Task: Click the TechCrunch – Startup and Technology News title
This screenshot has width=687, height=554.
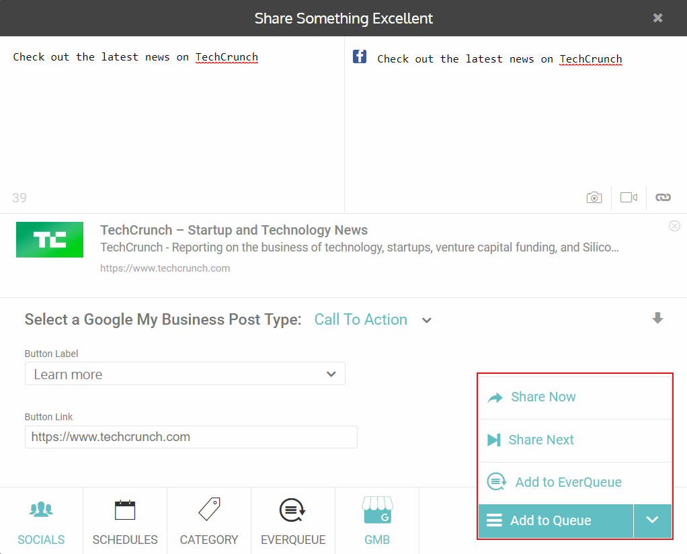Action: pyautogui.click(x=234, y=230)
